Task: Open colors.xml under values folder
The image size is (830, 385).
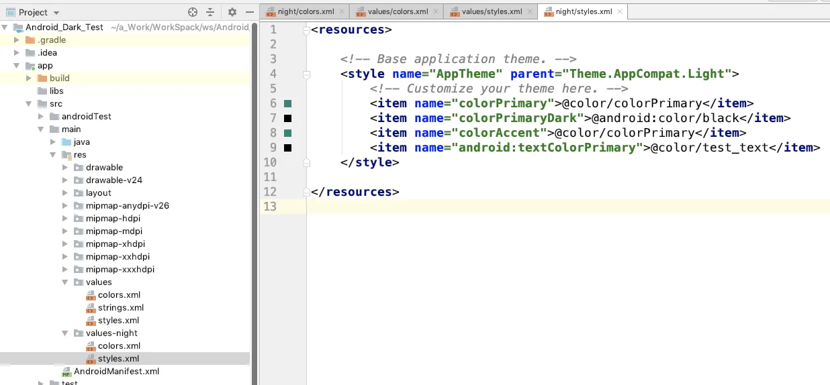Action: coord(119,295)
